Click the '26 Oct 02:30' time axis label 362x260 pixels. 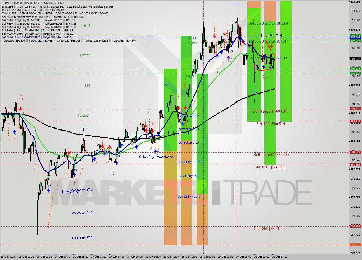44,257
